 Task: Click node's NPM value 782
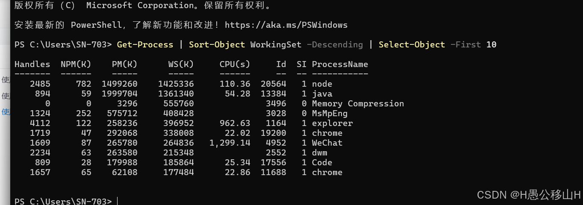coord(84,84)
